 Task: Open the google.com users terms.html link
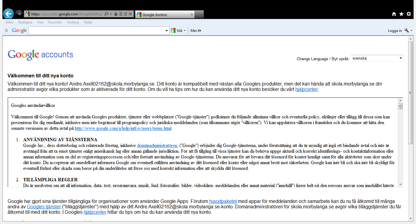click(123, 129)
